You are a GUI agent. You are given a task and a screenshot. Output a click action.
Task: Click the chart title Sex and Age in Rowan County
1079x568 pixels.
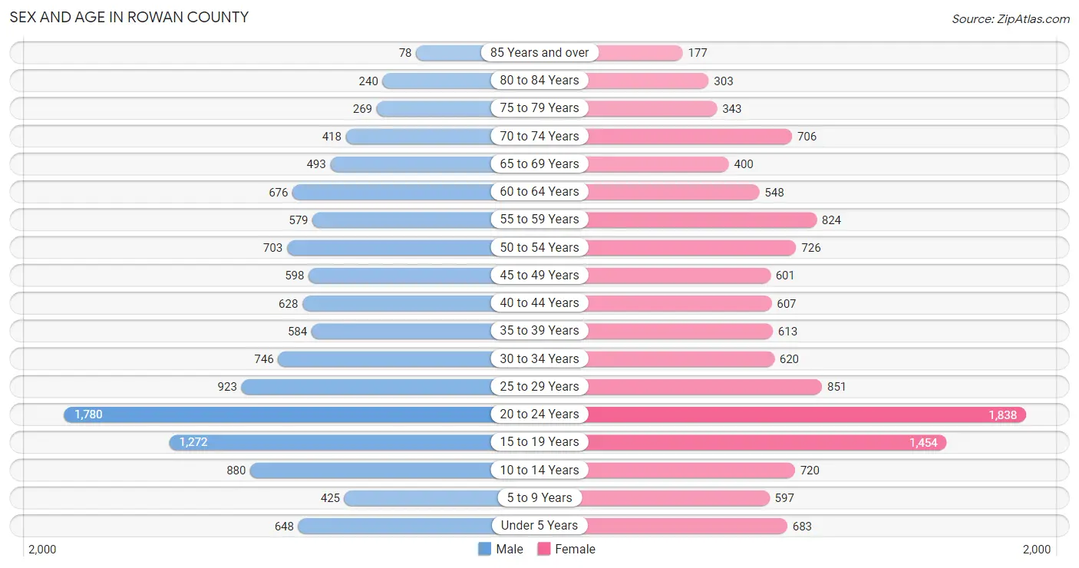pos(129,17)
